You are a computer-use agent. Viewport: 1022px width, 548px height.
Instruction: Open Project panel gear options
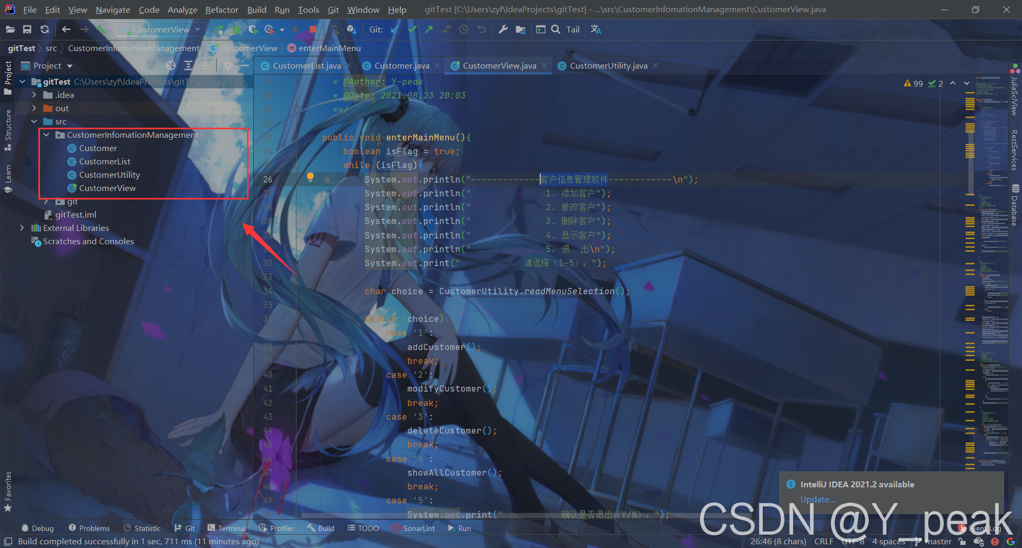pos(228,65)
